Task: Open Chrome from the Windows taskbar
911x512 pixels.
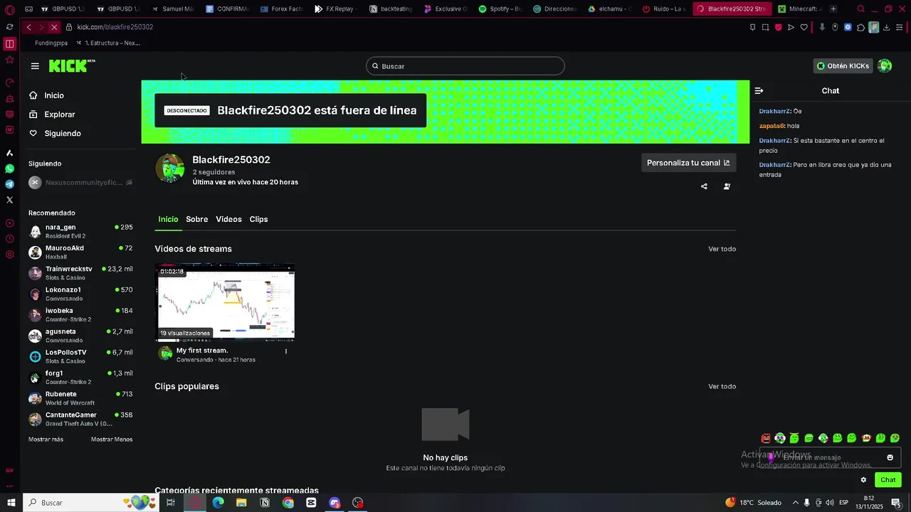Action: pos(288,503)
